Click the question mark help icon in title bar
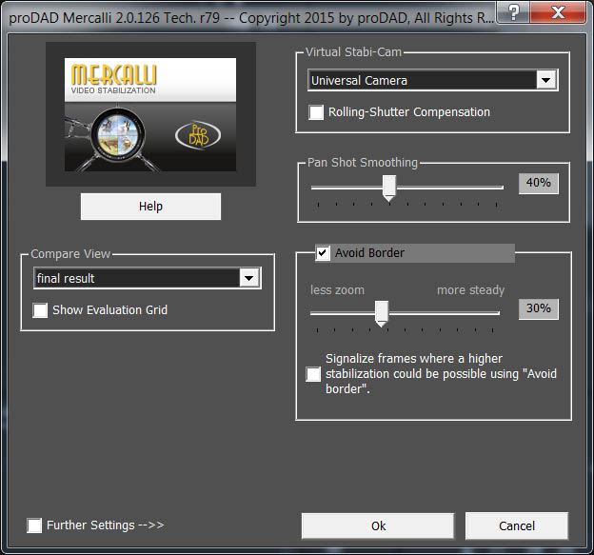 tap(513, 12)
